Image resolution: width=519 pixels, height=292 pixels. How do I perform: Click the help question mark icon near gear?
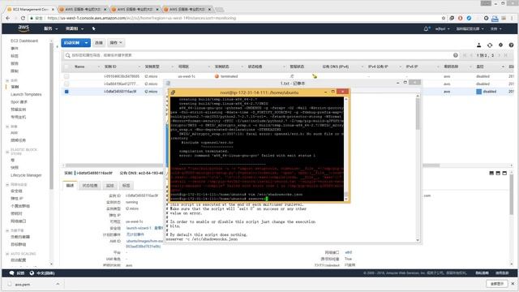coord(511,45)
